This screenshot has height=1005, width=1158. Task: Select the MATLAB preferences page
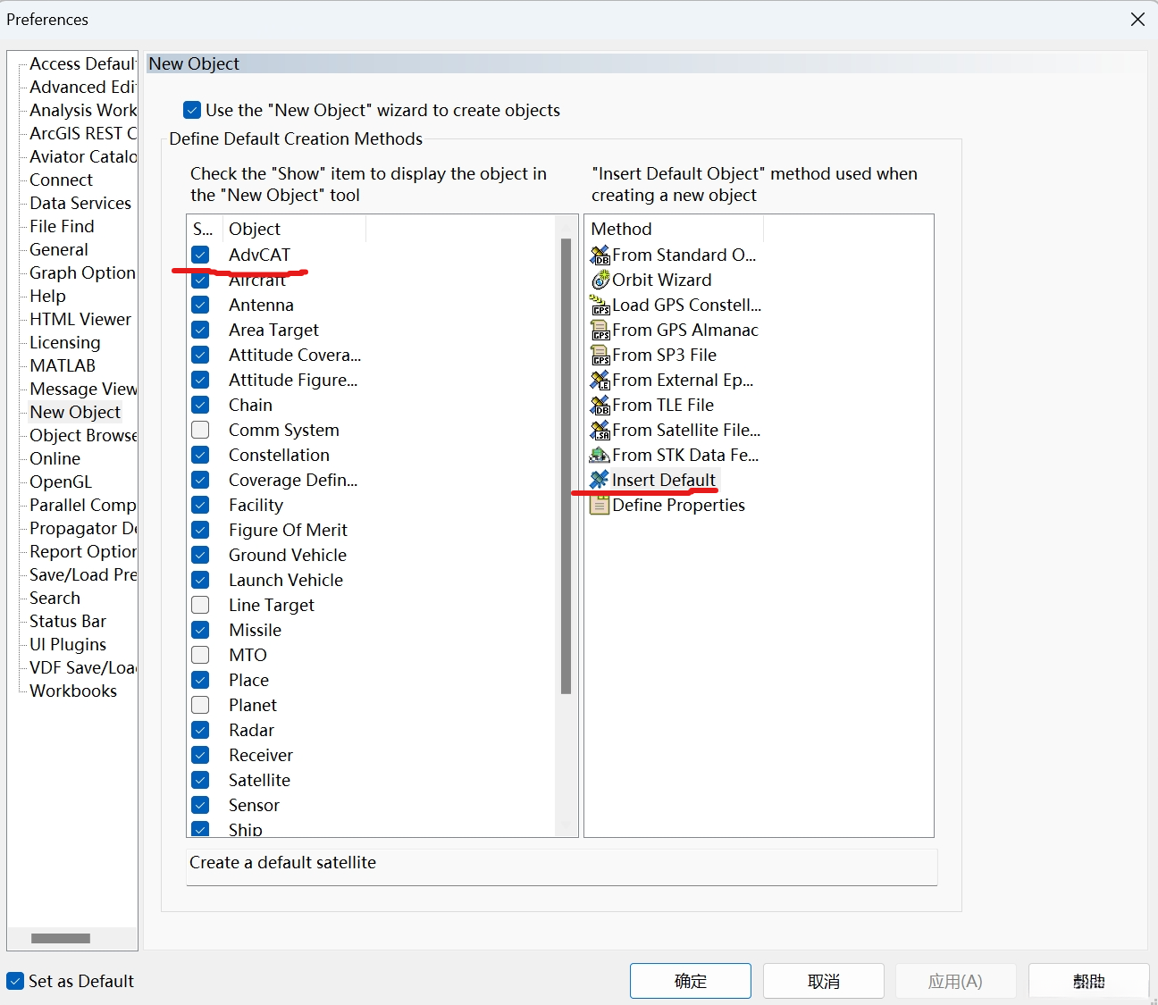click(63, 365)
